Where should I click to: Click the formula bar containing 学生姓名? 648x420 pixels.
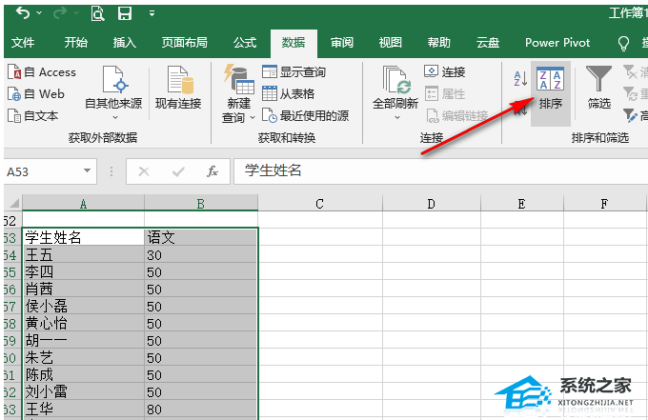coord(440,171)
